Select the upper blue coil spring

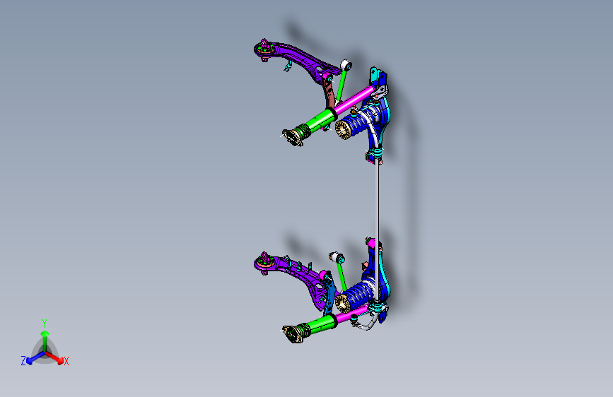pyautogui.click(x=358, y=124)
